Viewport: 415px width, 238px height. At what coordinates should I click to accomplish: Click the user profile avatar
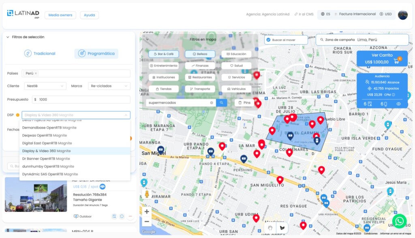pos(402,15)
